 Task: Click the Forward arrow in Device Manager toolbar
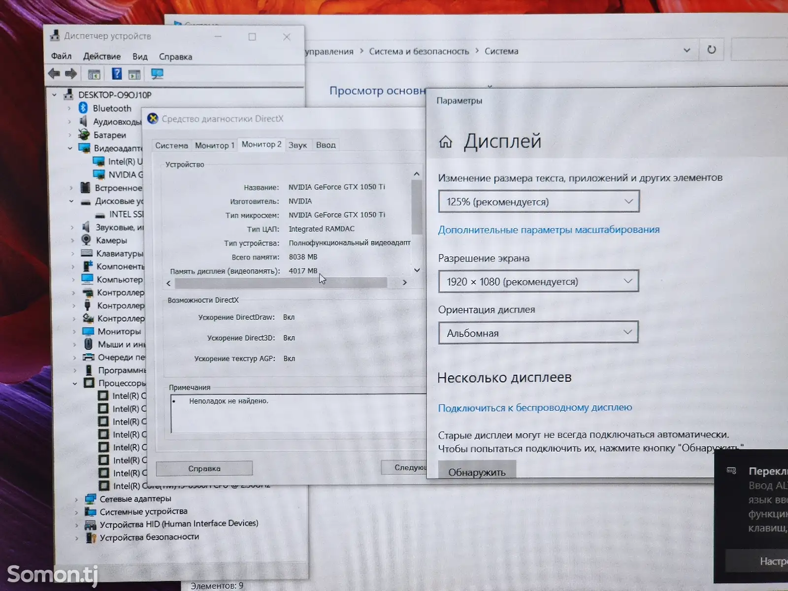(x=71, y=74)
